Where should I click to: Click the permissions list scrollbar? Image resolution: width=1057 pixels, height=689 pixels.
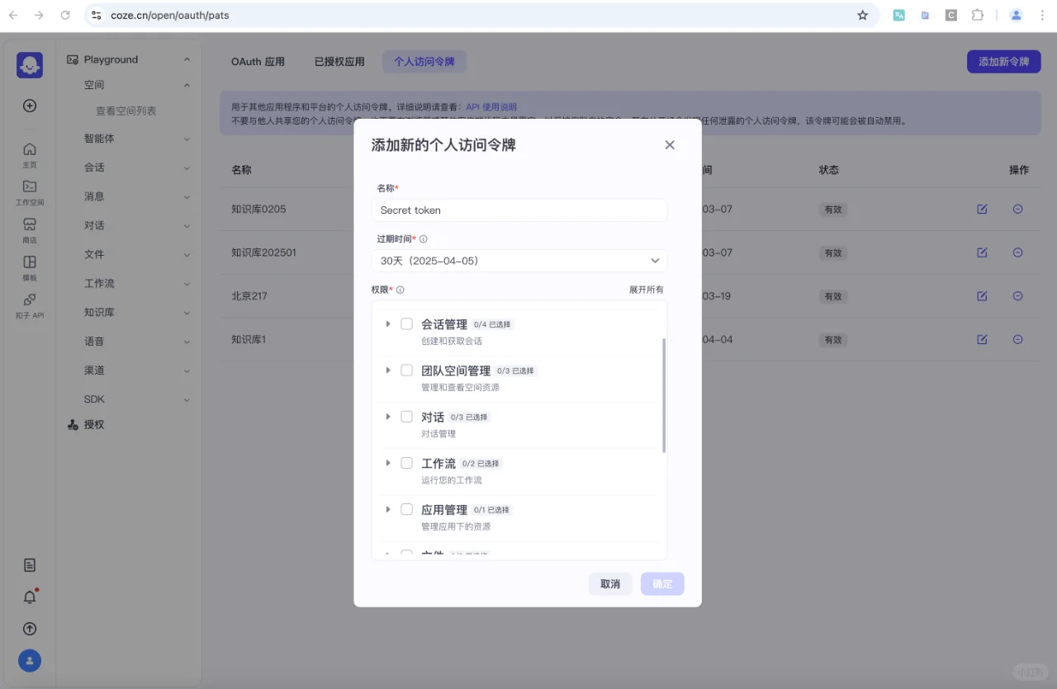[664, 395]
